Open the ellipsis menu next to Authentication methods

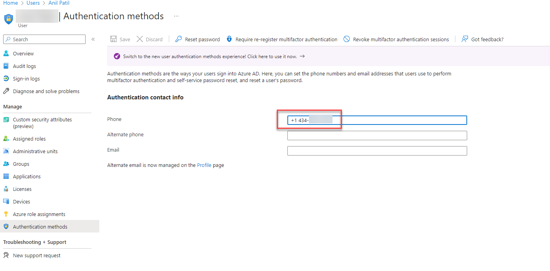tap(175, 16)
